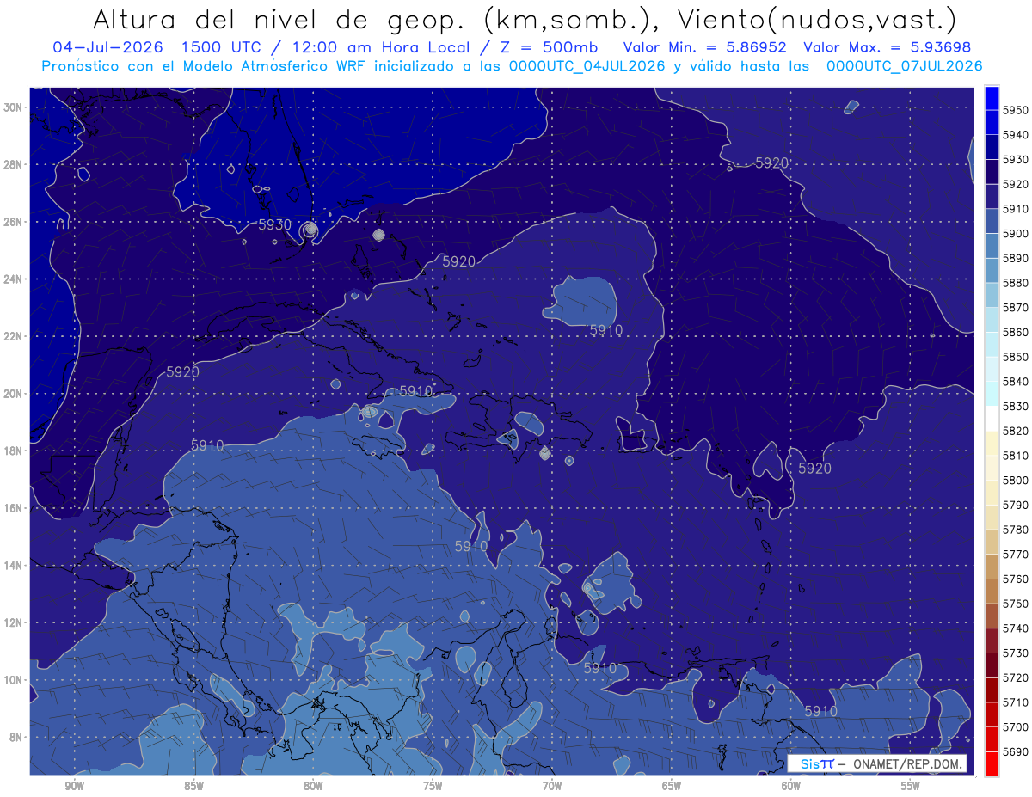Click the 5760 value on the color scale
The height and width of the screenshot is (797, 1032).
(1016, 579)
